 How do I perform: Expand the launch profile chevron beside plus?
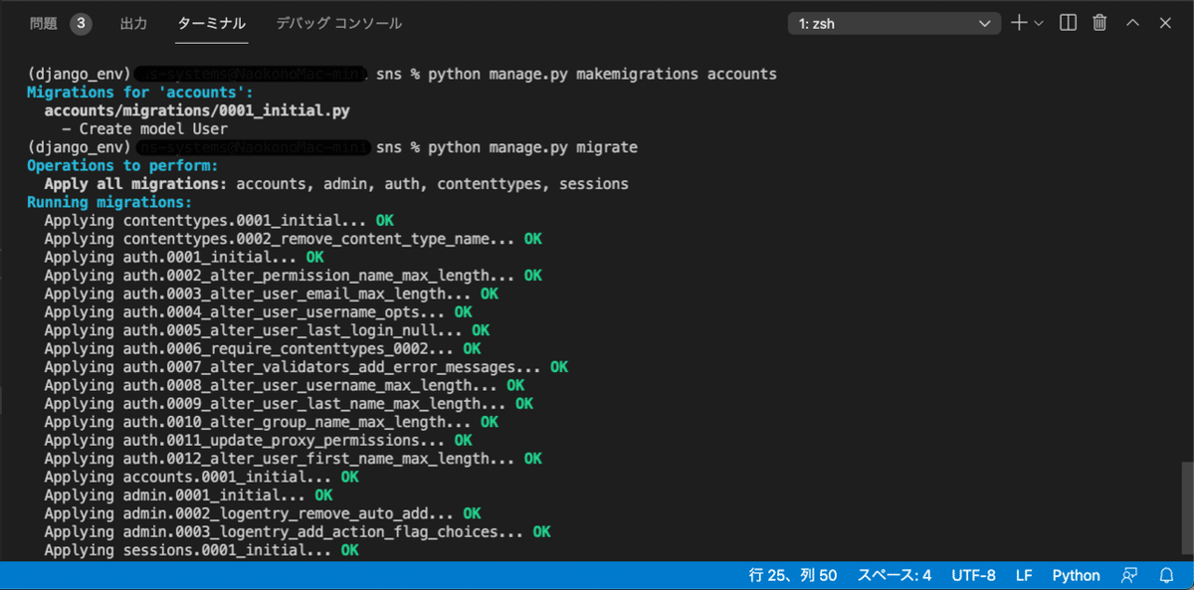pyautogui.click(x=1039, y=23)
